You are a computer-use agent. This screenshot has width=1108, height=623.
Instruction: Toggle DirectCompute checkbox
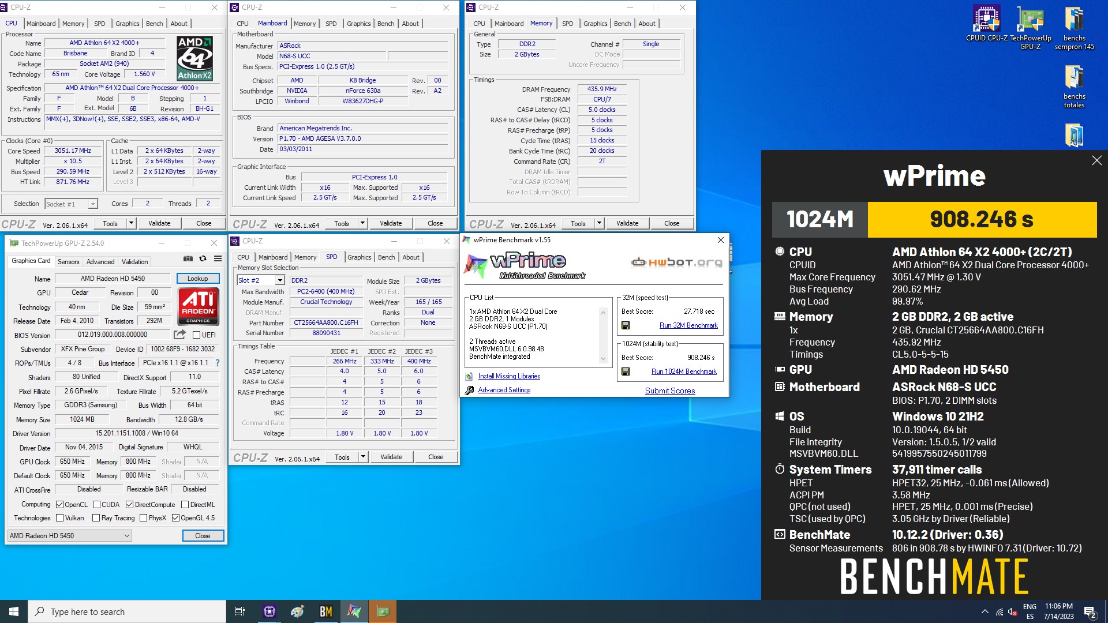click(x=129, y=505)
